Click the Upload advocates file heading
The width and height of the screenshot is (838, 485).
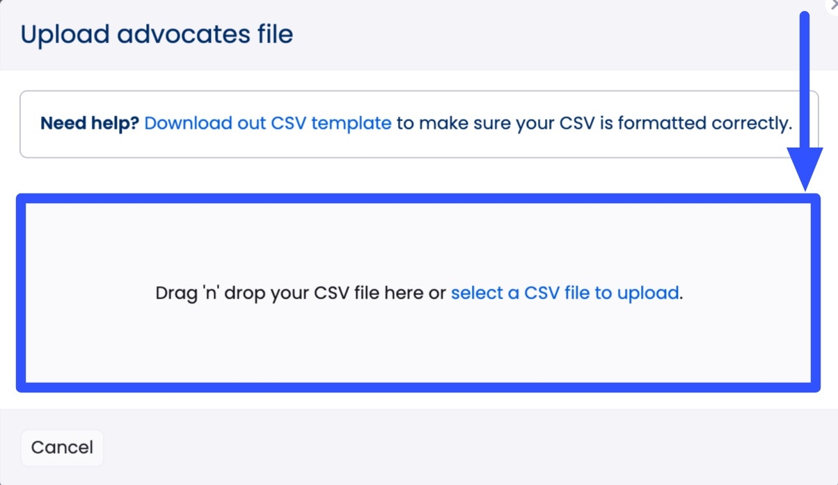(157, 34)
